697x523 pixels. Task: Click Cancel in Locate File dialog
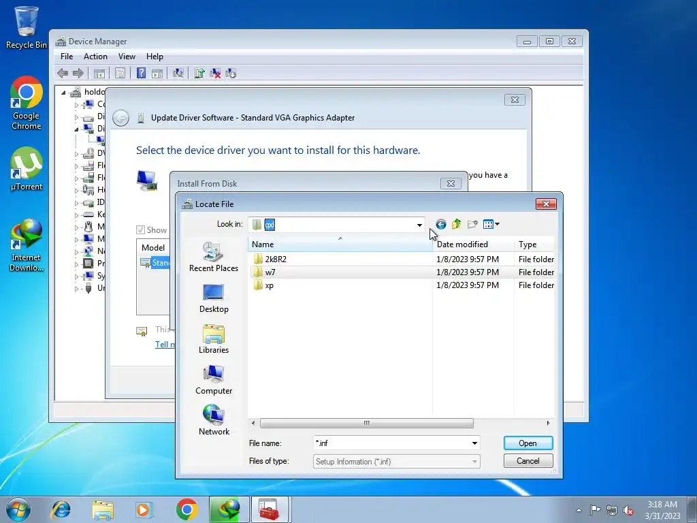(528, 461)
